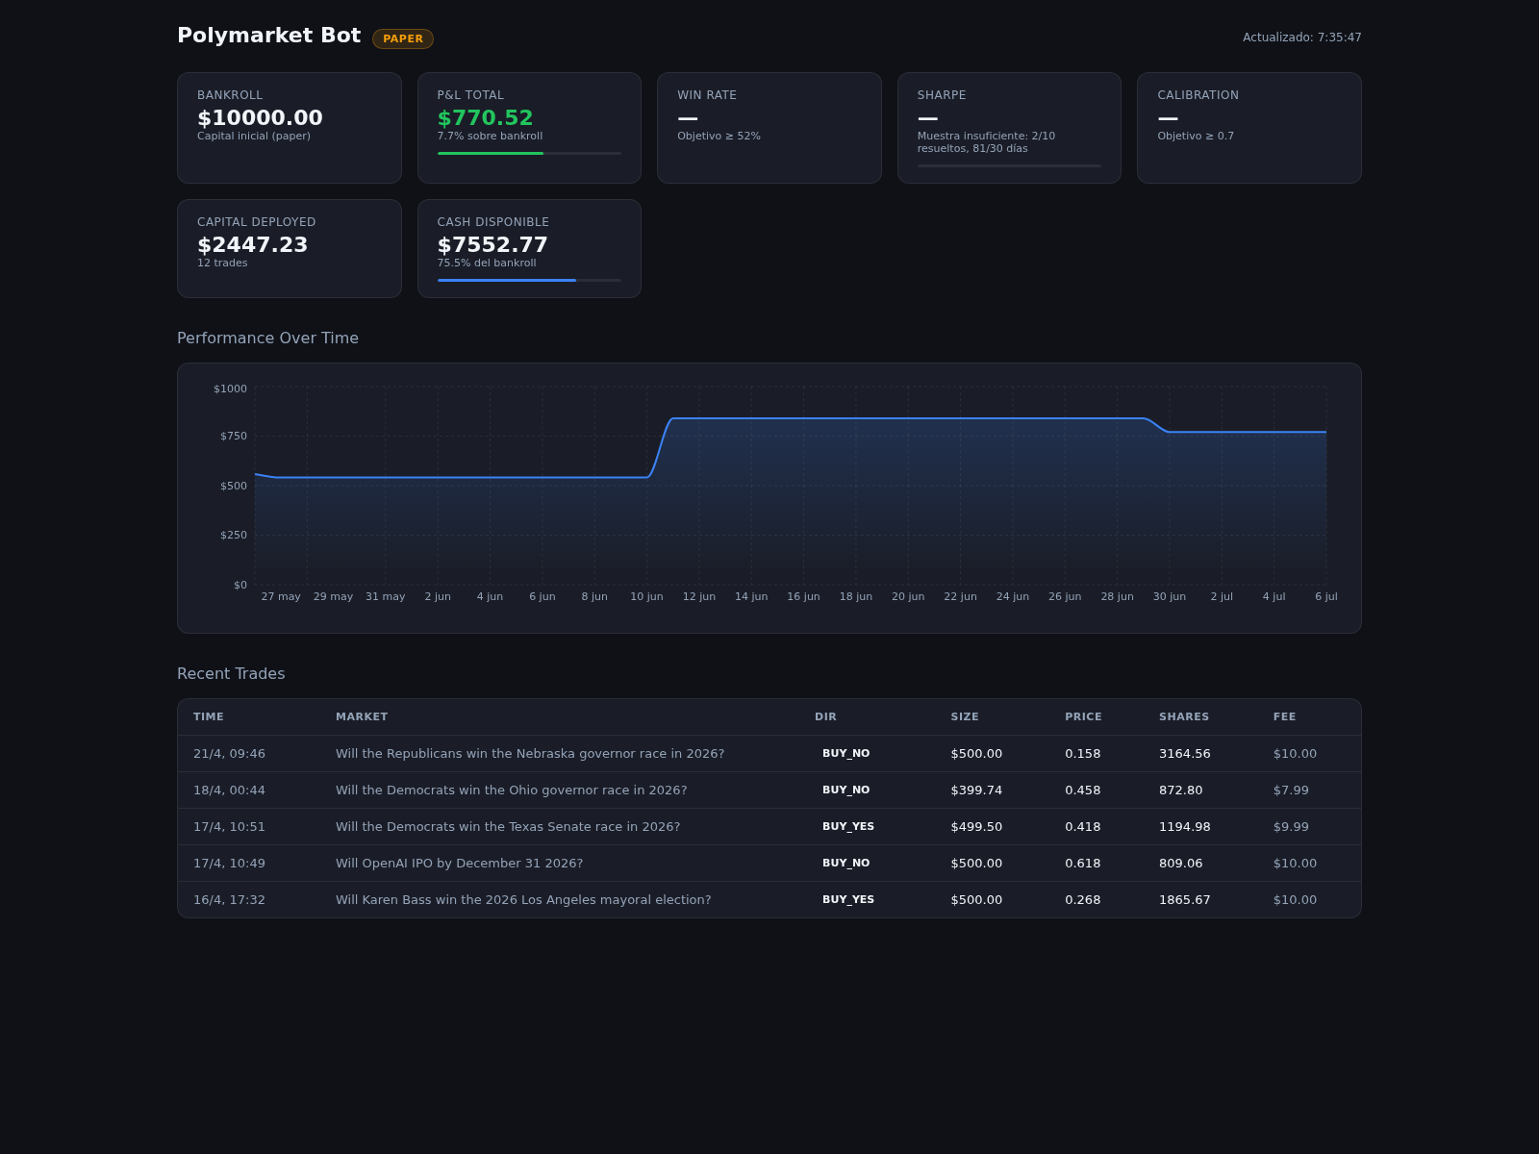The height and width of the screenshot is (1154, 1539).
Task: Sort by the SIZE column header
Action: (x=965, y=717)
